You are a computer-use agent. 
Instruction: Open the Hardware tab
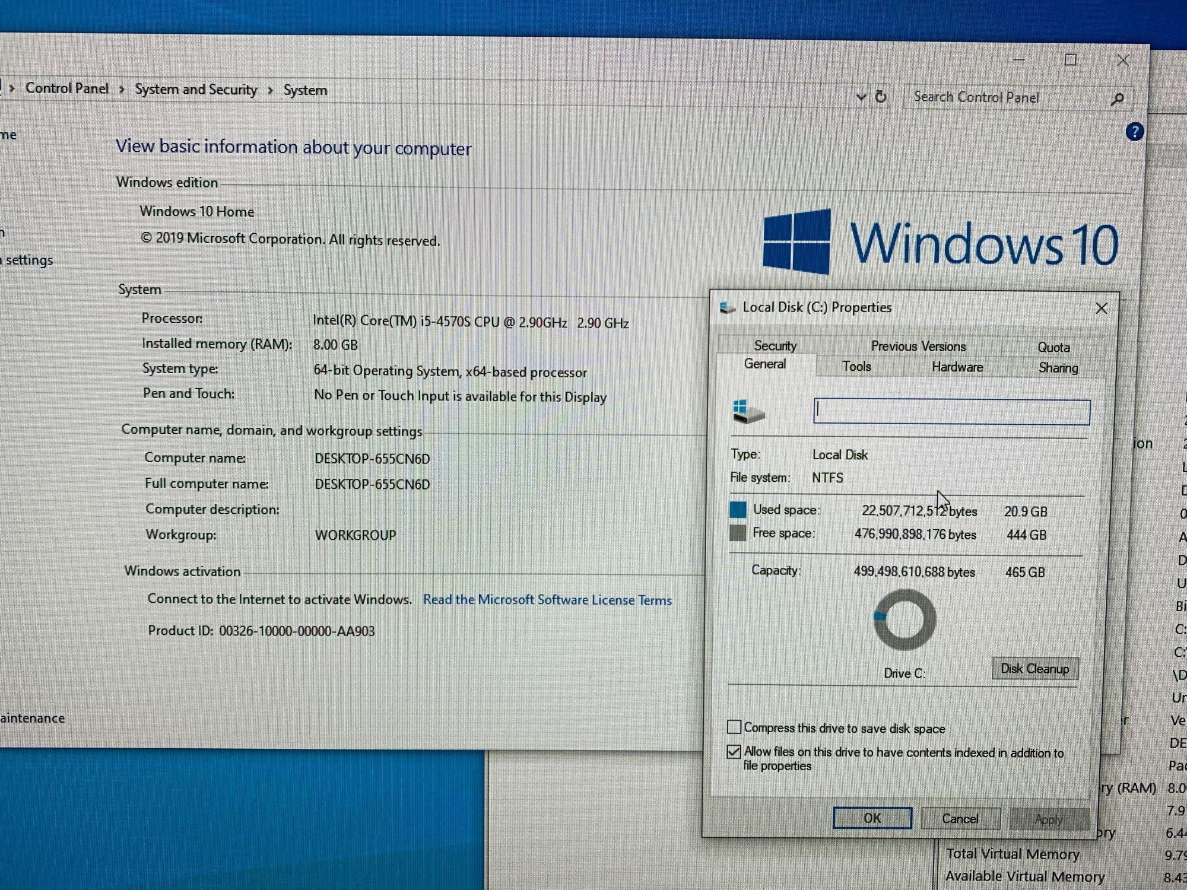(x=957, y=367)
